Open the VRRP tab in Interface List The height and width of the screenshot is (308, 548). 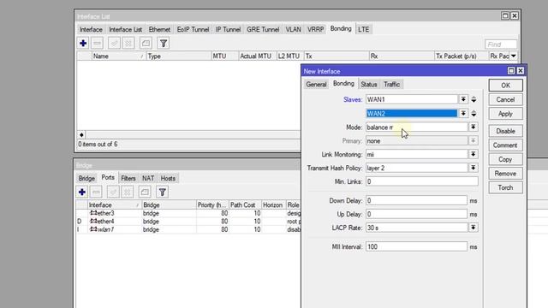point(315,30)
